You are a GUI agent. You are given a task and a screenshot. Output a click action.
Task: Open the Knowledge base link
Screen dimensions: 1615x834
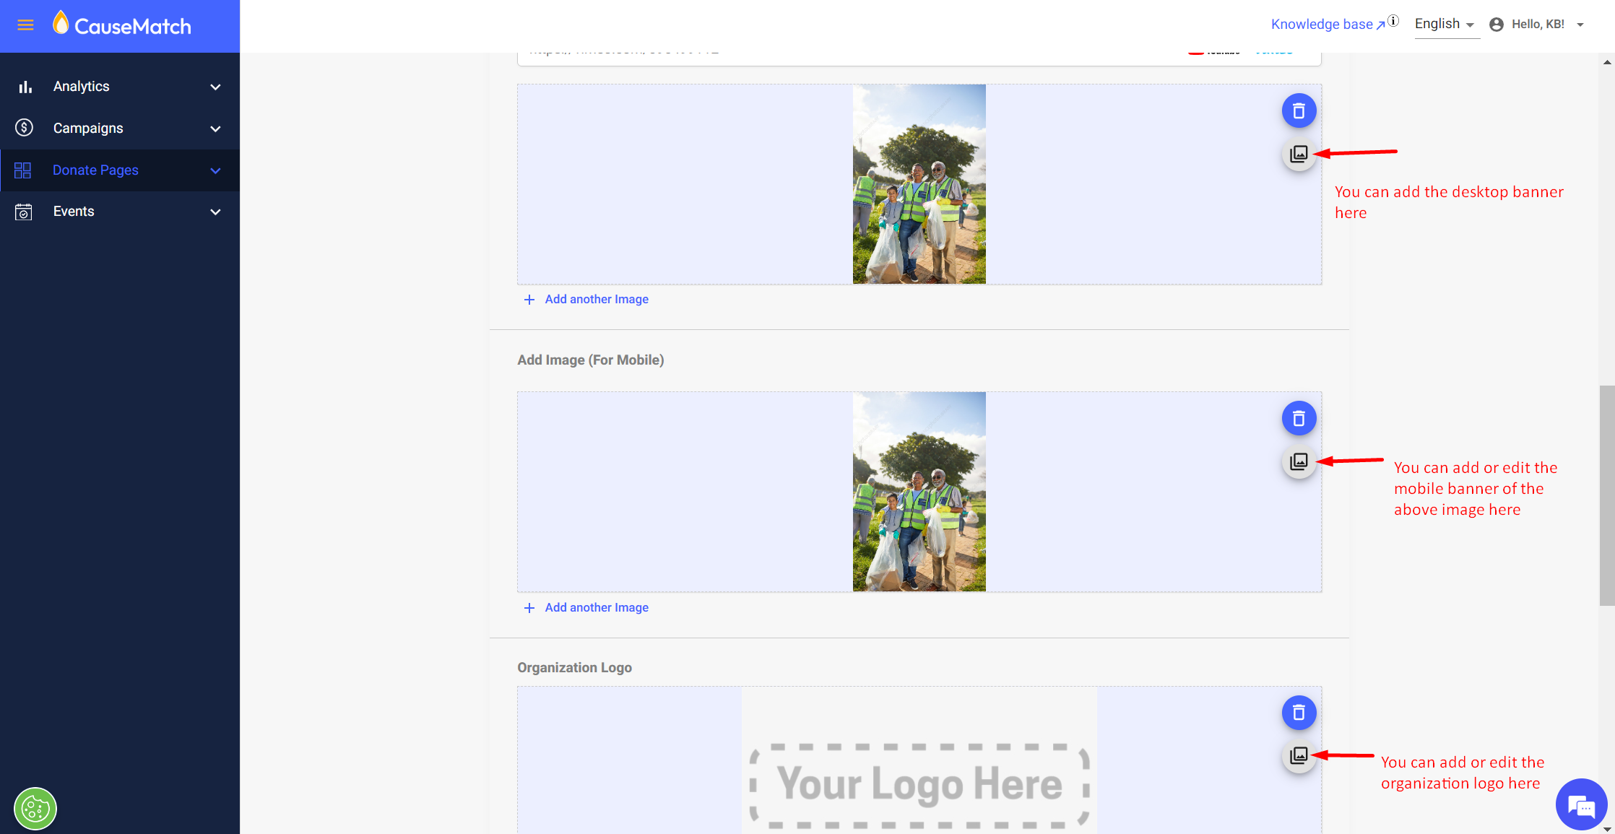pos(1322,25)
